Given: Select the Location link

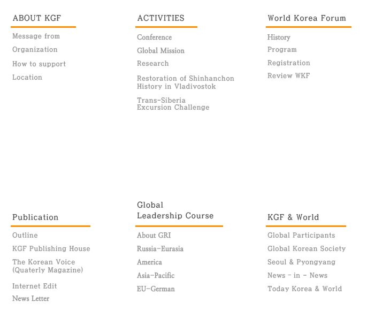Looking at the screenshot, I should click(27, 78).
